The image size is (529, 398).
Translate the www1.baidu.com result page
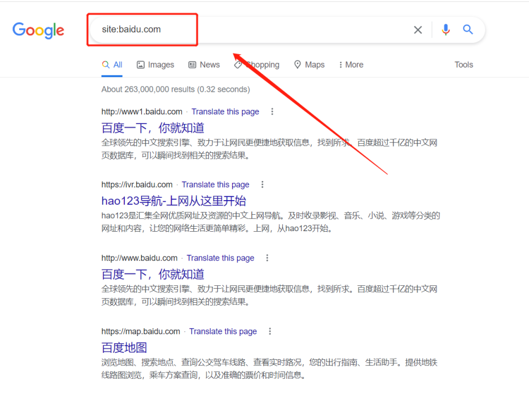225,112
